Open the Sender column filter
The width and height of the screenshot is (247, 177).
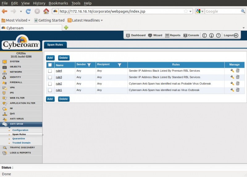pos(89,65)
